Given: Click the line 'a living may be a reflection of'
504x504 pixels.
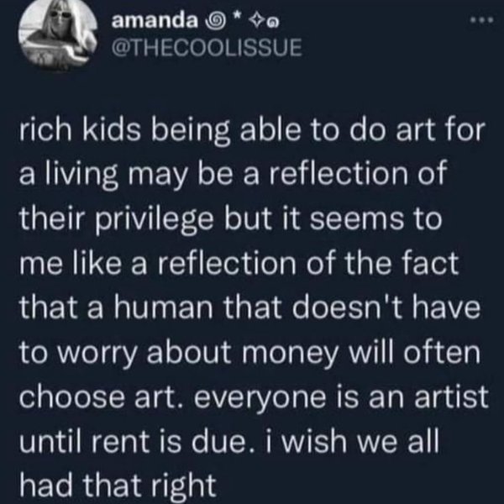Looking at the screenshot, I should (233, 176).
